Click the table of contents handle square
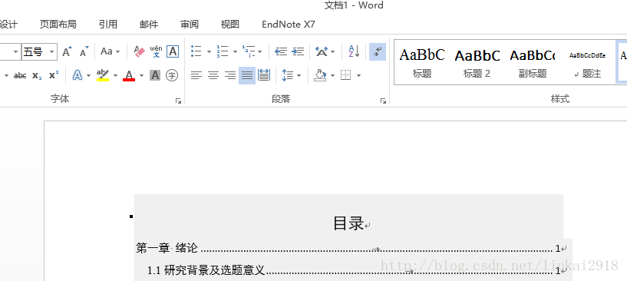Image resolution: width=627 pixels, height=281 pixels. [x=130, y=217]
